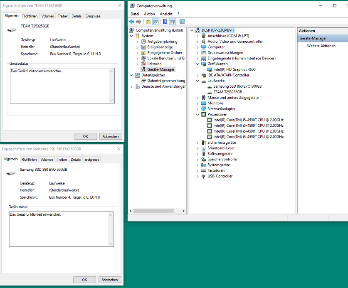This screenshot has width=348, height=288.
Task: Click the scan for hardware changes monitor icon
Action: coord(182,22)
